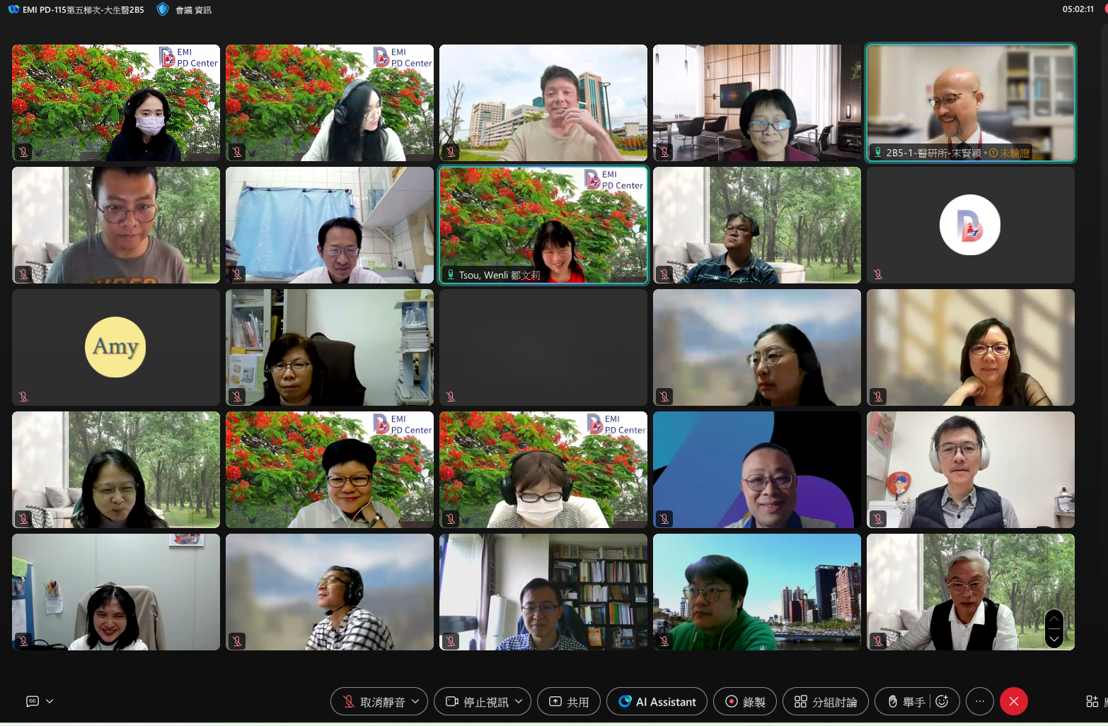This screenshot has height=726, width=1108.
Task: Stop video with 停止視訊 button
Action: (477, 702)
